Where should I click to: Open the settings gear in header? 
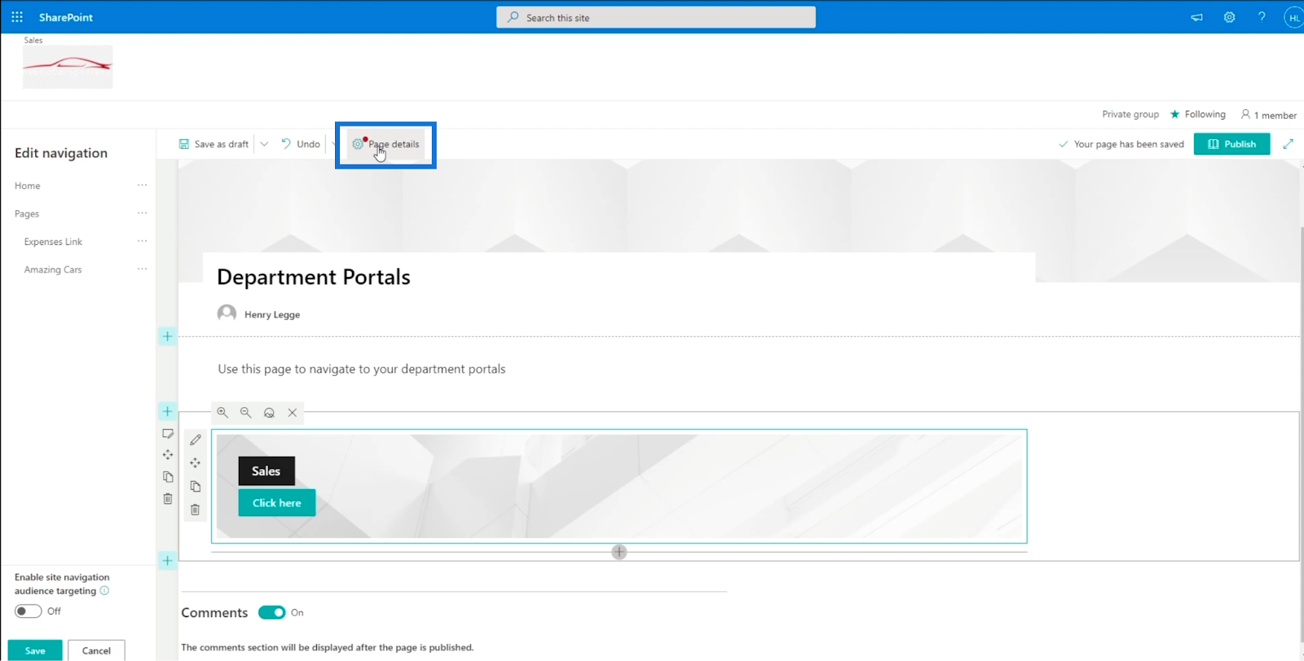click(x=1229, y=17)
